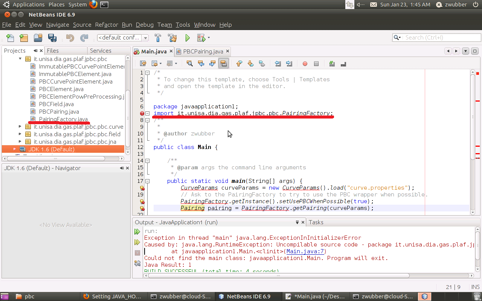This screenshot has height=301, width=482.
Task: Switch to the PBCPairing.java editor tab
Action: pos(203,51)
